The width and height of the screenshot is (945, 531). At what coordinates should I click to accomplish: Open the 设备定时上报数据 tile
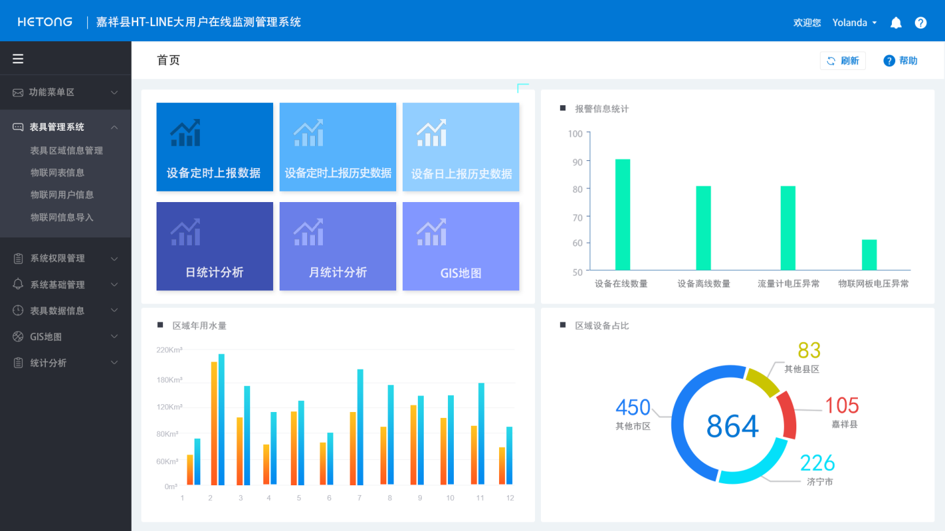214,146
